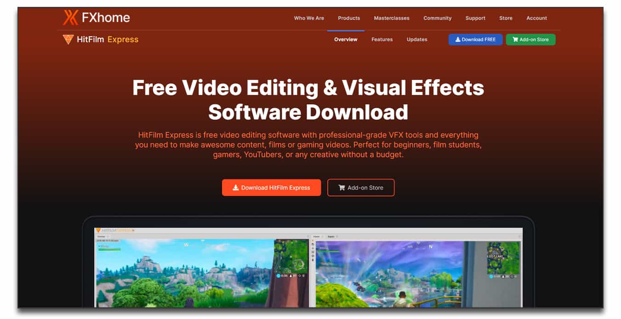Switch to the Features tab
The height and width of the screenshot is (319, 621).
[382, 39]
